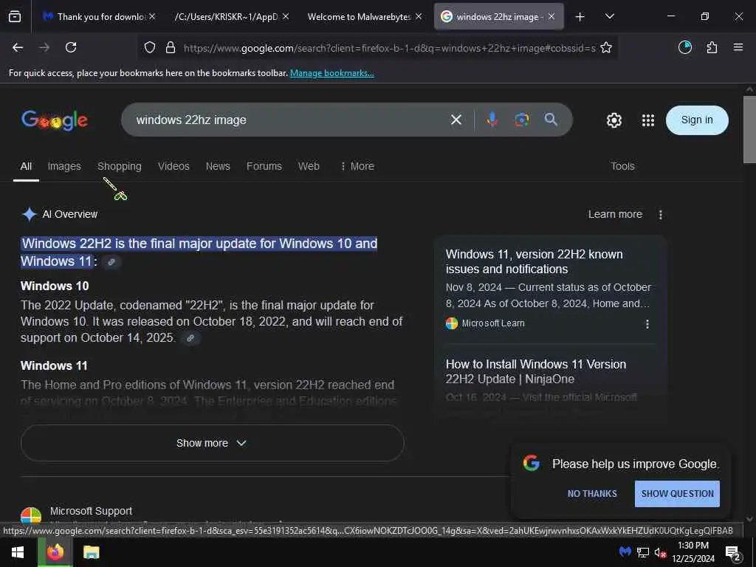Go back to previous page

click(x=18, y=47)
